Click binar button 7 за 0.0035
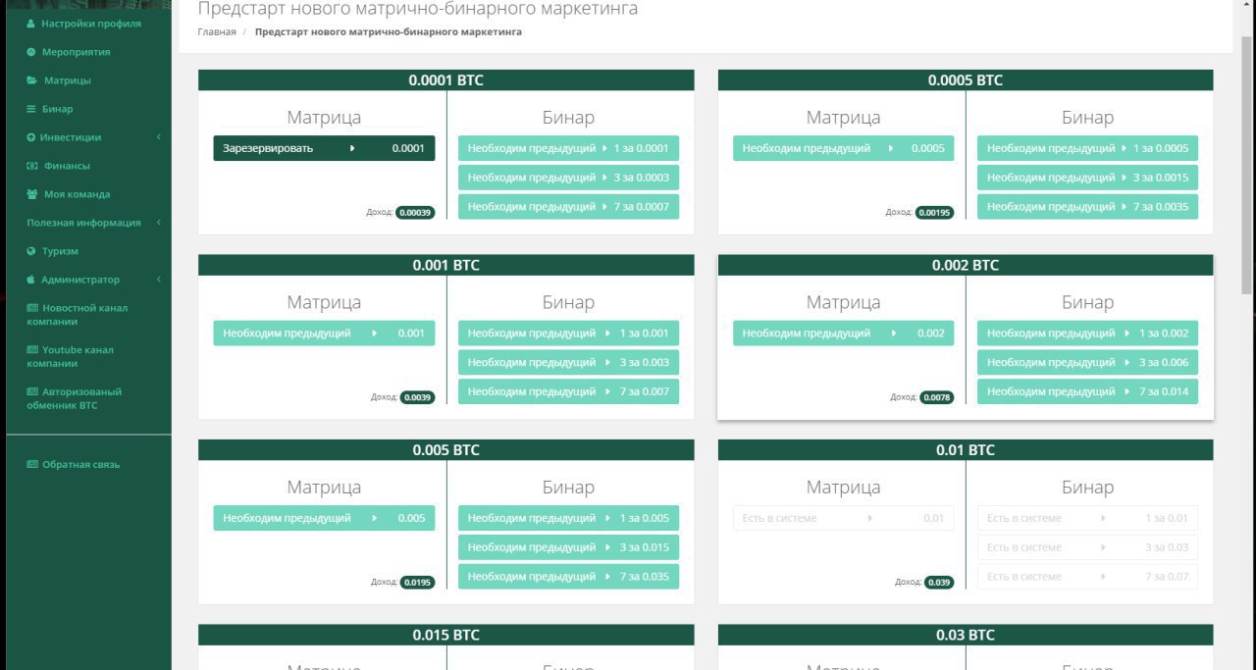 pos(1087,207)
